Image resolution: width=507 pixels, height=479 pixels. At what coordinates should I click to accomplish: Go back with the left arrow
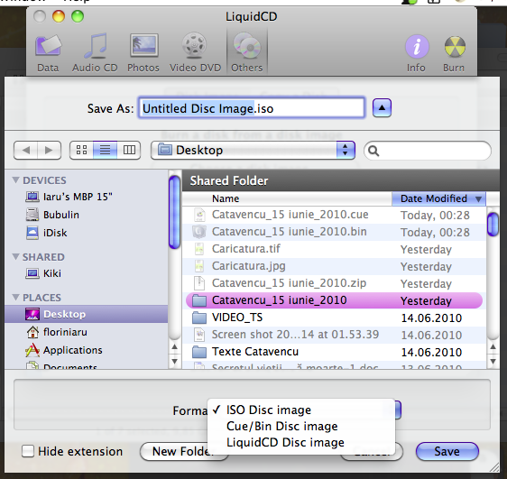[x=26, y=151]
